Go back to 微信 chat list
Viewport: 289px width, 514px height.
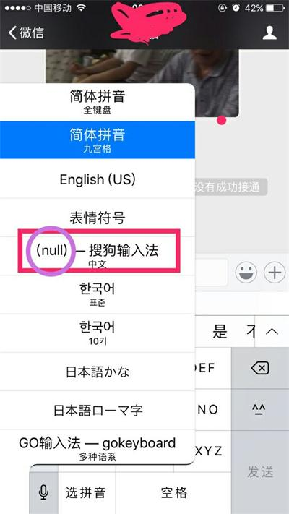point(26,33)
